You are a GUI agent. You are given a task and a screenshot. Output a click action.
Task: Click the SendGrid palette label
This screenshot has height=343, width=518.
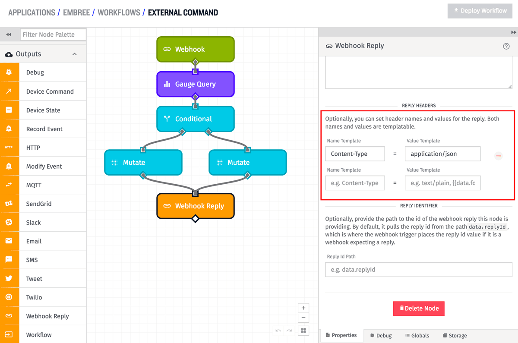coord(39,204)
